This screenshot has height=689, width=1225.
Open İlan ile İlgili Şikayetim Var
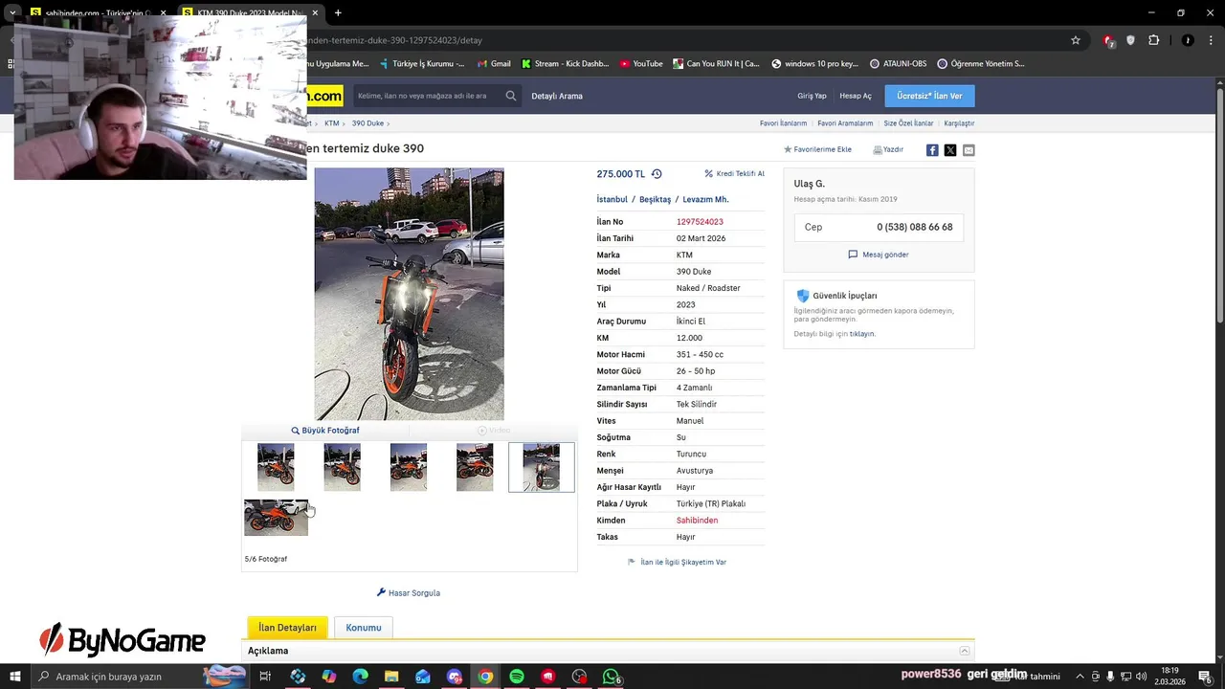coord(677,563)
